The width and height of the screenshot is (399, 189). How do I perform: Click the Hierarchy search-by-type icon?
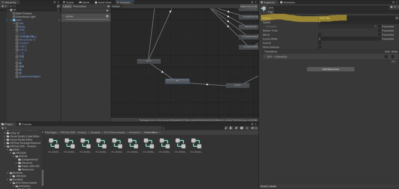tap(58, 6)
